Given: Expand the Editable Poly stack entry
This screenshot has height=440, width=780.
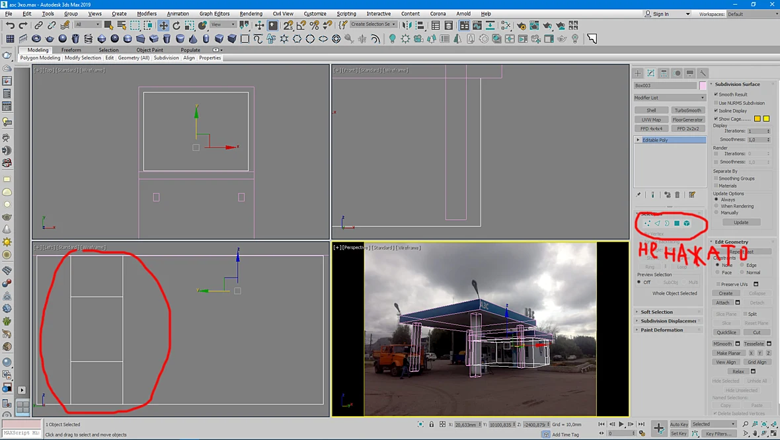Looking at the screenshot, I should 639,140.
